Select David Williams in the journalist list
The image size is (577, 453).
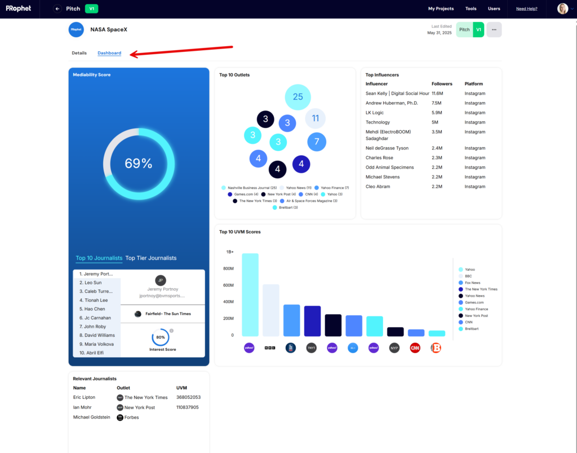click(97, 336)
